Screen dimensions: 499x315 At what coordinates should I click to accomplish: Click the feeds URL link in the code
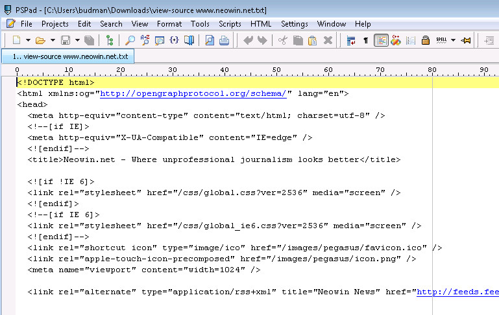coord(457,292)
